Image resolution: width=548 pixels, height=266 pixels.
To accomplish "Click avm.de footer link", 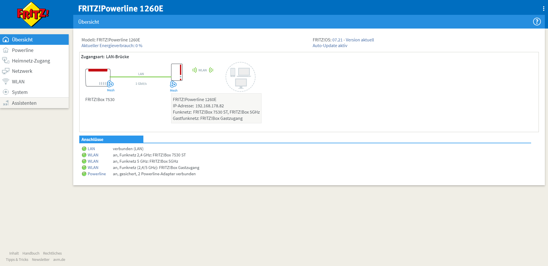I will [59, 259].
